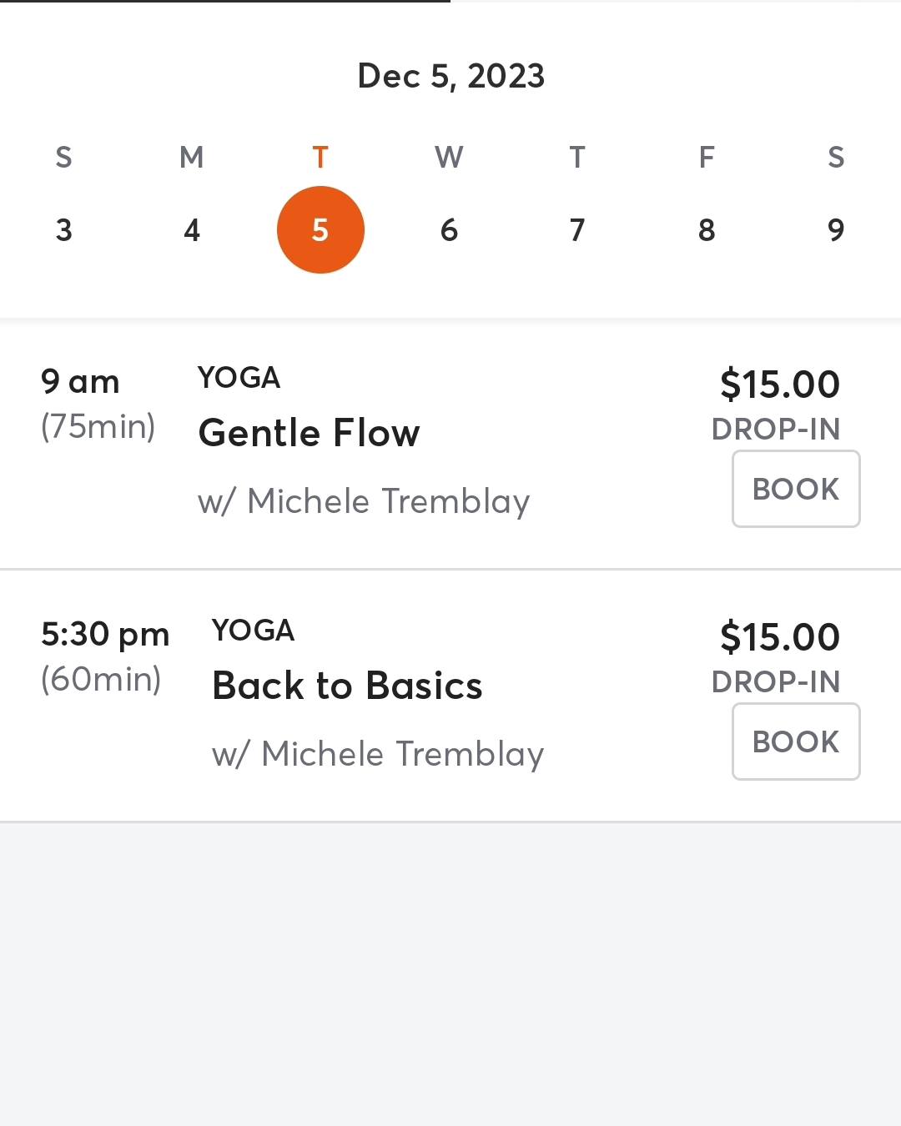Tap the YOGA label above Back to Basics
The width and height of the screenshot is (901, 1126).
click(253, 631)
